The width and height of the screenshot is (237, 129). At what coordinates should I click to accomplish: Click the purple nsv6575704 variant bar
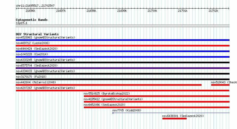pyautogui.click(x=122, y=68)
